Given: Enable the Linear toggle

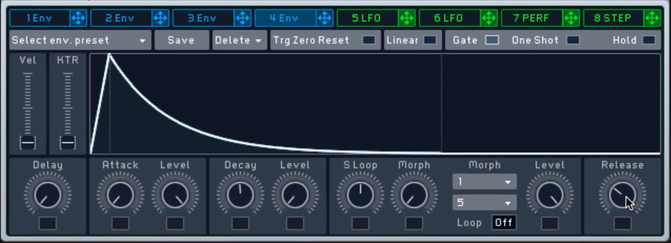Looking at the screenshot, I should (x=430, y=40).
